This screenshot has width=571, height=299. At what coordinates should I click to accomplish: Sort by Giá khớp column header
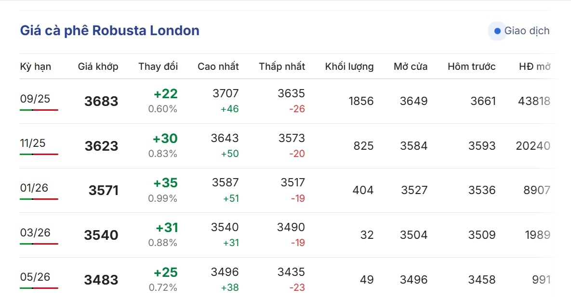[98, 66]
